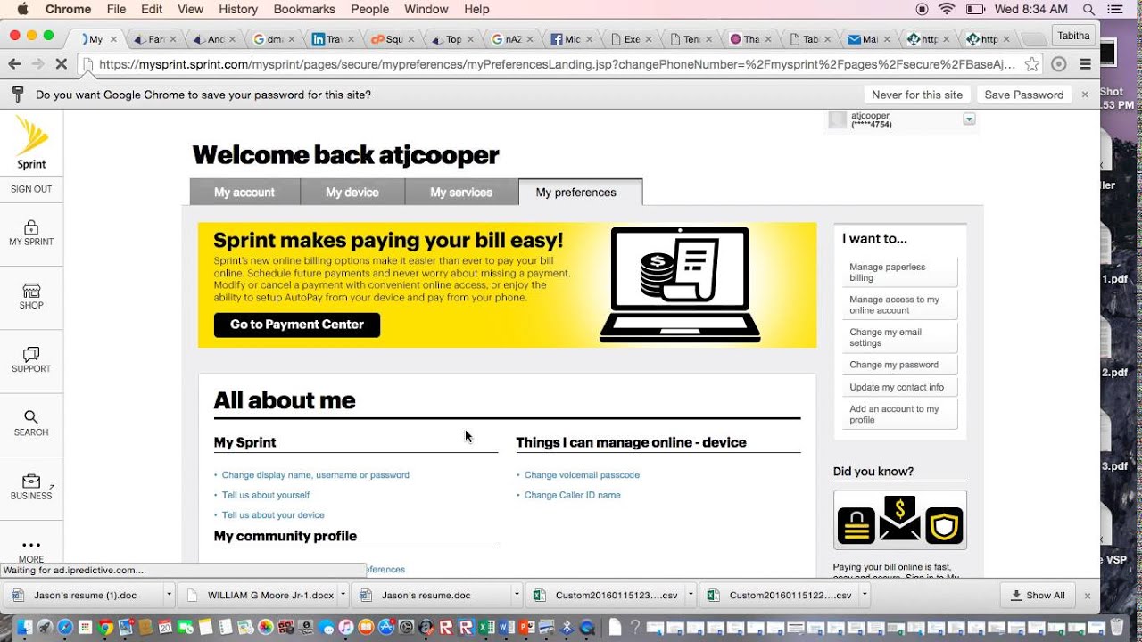Click the Tabitha profile button
The width and height of the screenshot is (1142, 642).
click(1073, 36)
